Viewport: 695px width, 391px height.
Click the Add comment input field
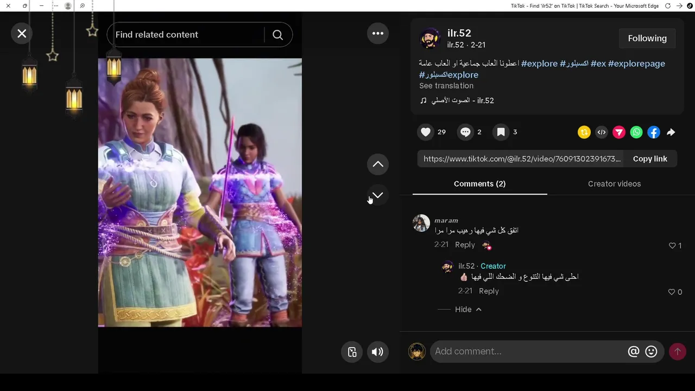tap(528, 351)
